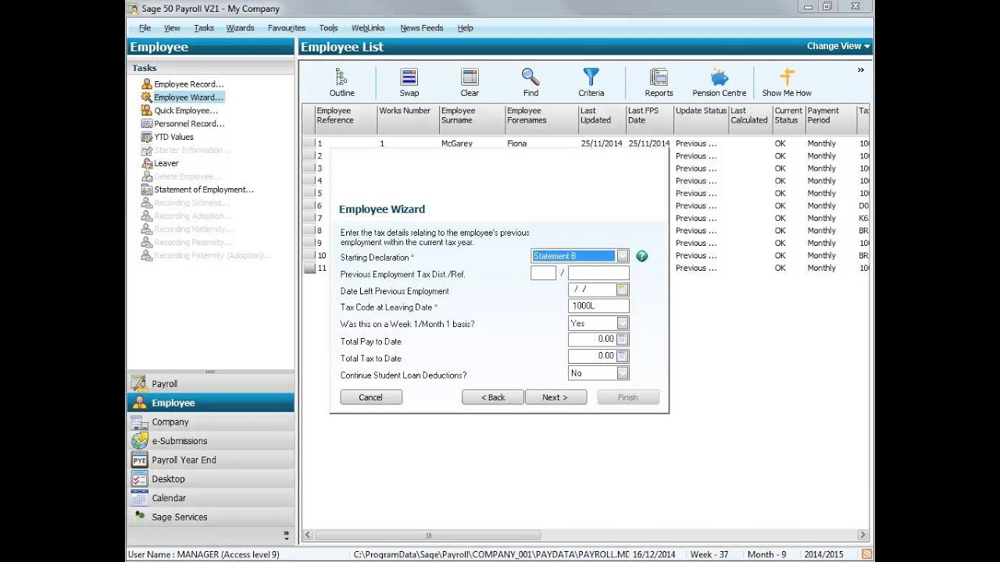Click the Tax reference field
This screenshot has width=1000, height=562.
pos(598,273)
